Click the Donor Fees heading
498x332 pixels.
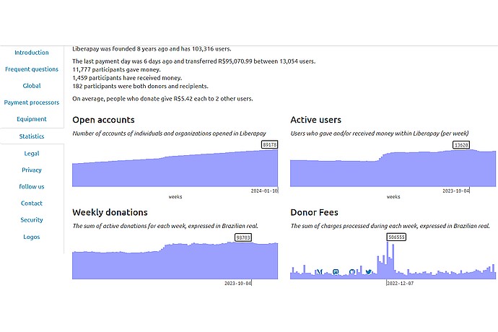(314, 212)
